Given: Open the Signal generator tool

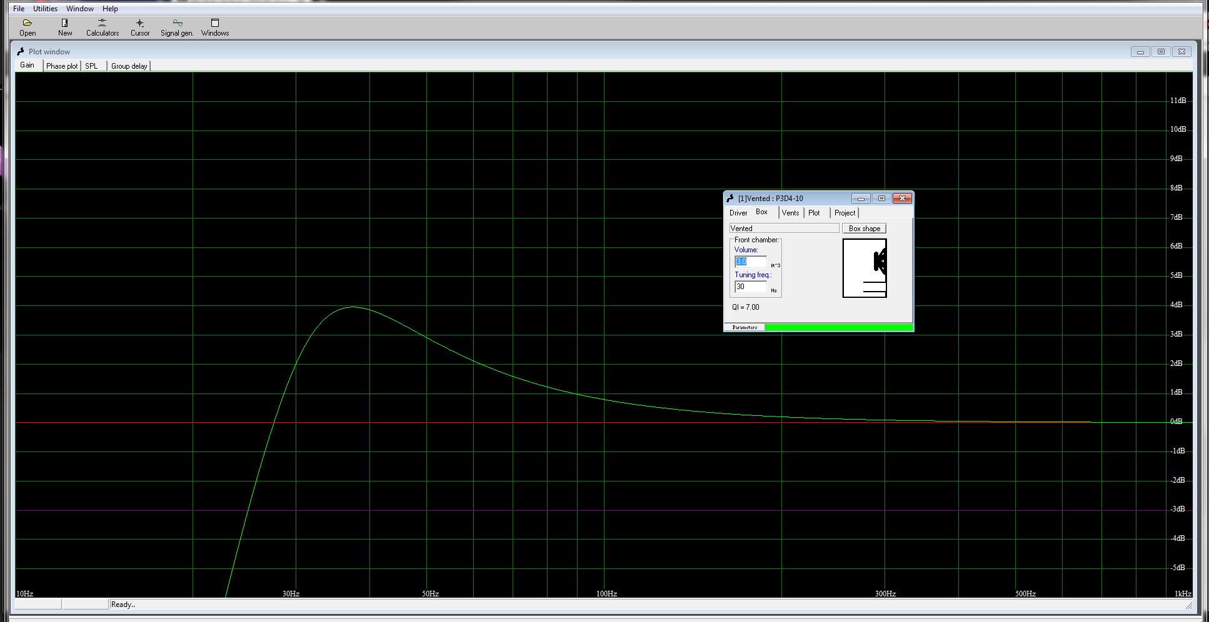Looking at the screenshot, I should point(177,23).
